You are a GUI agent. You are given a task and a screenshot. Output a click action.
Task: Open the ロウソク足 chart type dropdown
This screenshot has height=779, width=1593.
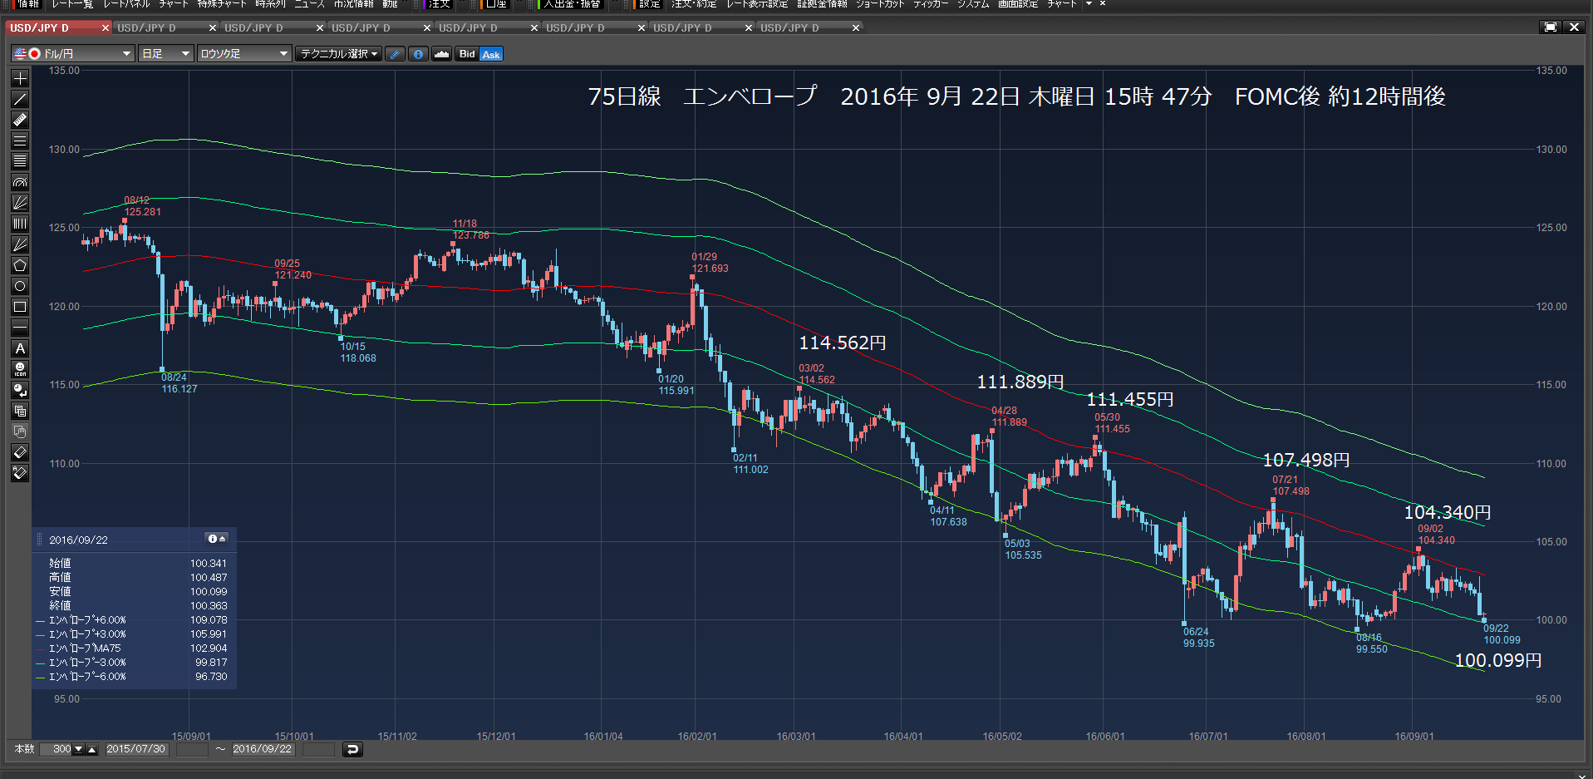(x=244, y=54)
